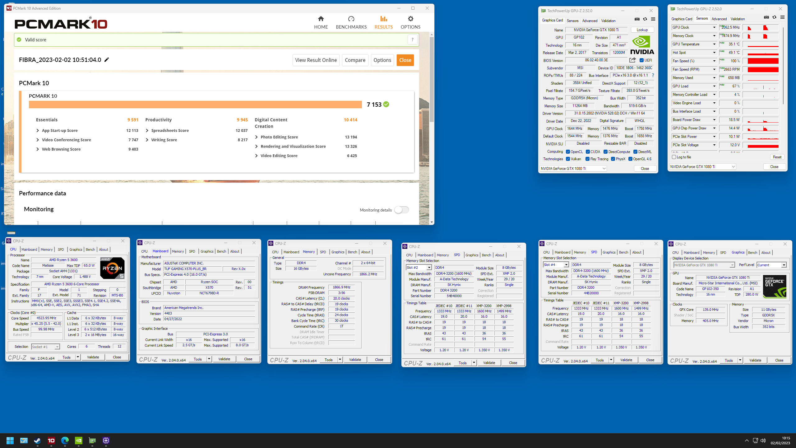Switch to Advanced tab in GPU-Z Sensors window
Viewport: 796px width, 448px height.
point(719,19)
